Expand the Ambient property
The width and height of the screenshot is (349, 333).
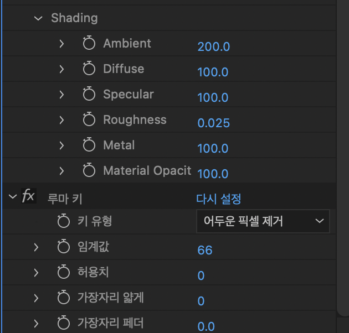[x=61, y=44]
